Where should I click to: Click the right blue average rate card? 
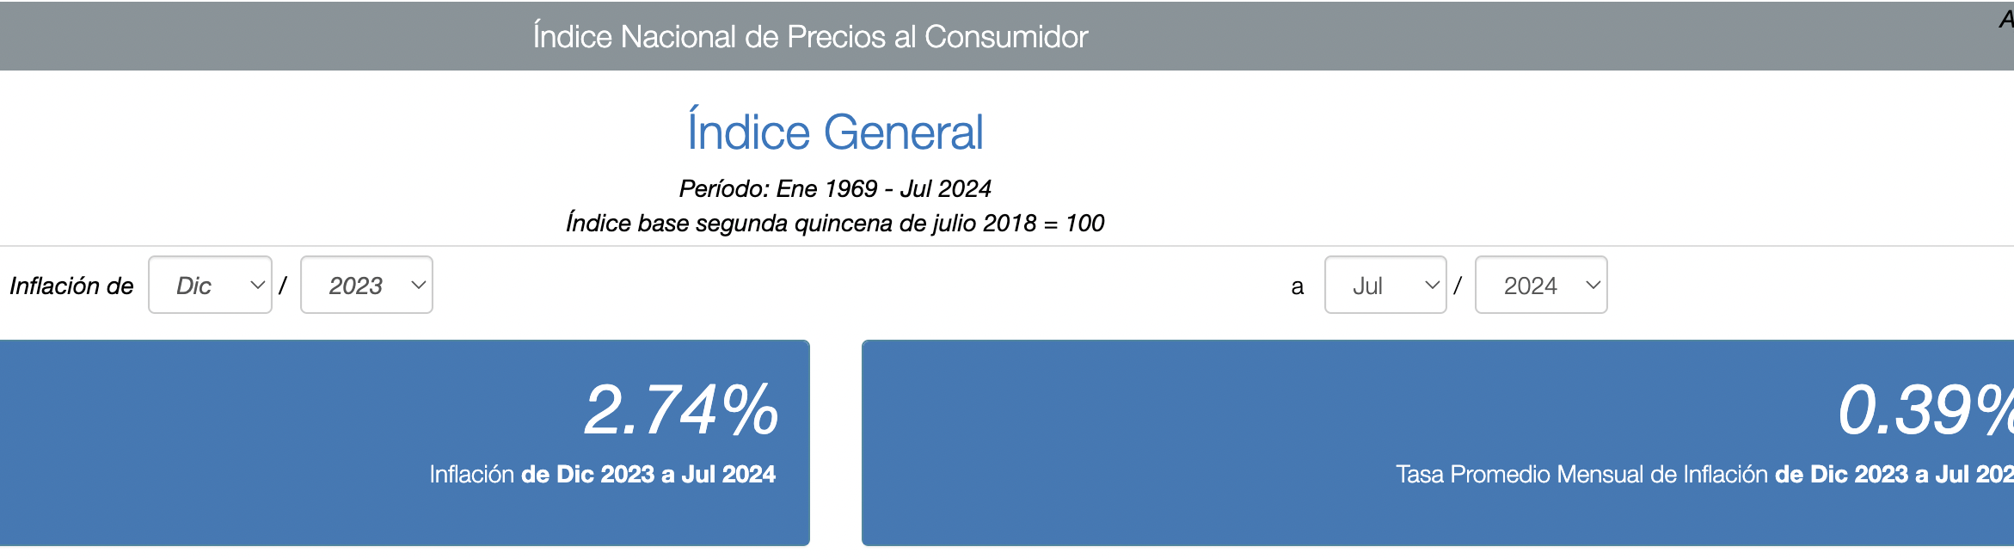tap(1438, 443)
